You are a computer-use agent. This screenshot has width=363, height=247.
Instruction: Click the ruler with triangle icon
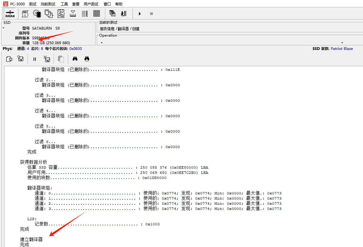73,14
